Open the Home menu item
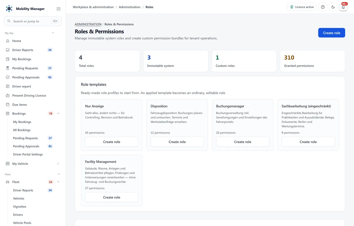 click(x=33, y=41)
